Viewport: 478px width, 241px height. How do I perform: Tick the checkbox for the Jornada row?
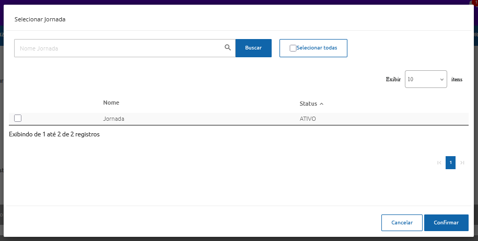pos(18,118)
